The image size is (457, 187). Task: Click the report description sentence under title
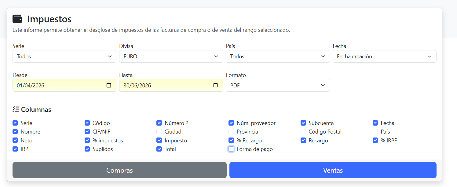(151, 30)
